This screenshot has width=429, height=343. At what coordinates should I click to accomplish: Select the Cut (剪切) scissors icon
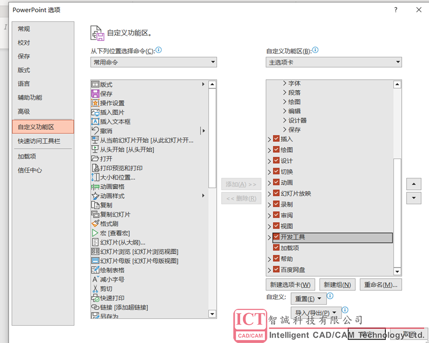(x=96, y=288)
